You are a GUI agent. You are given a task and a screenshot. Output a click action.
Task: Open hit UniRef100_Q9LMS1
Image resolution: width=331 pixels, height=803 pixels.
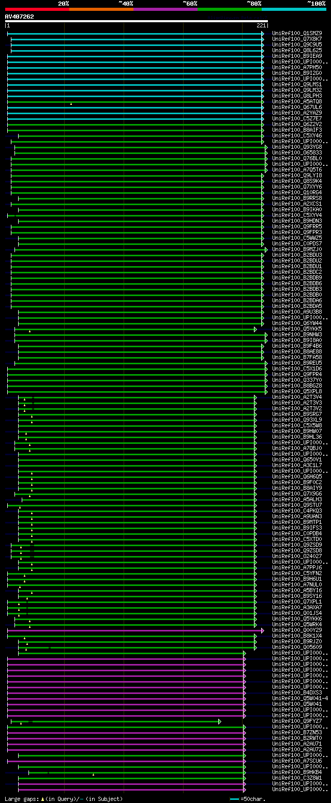pyautogui.click(x=297, y=85)
